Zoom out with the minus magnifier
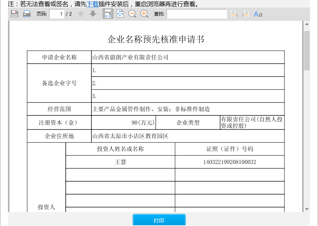 click(x=132, y=14)
